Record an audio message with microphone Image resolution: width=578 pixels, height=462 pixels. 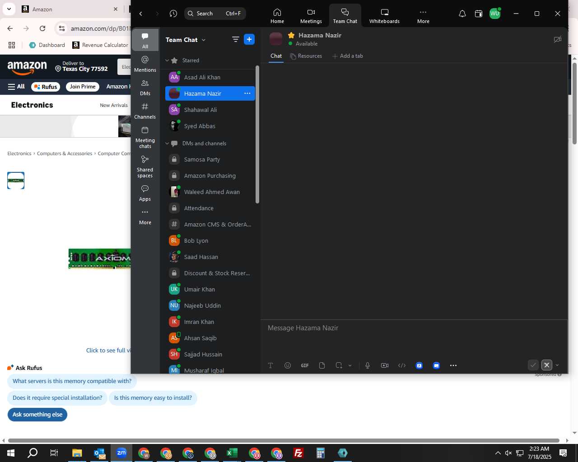tap(368, 365)
